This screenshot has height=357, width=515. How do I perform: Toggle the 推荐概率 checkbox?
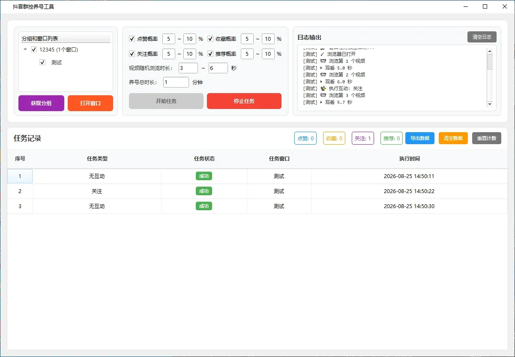(210, 54)
